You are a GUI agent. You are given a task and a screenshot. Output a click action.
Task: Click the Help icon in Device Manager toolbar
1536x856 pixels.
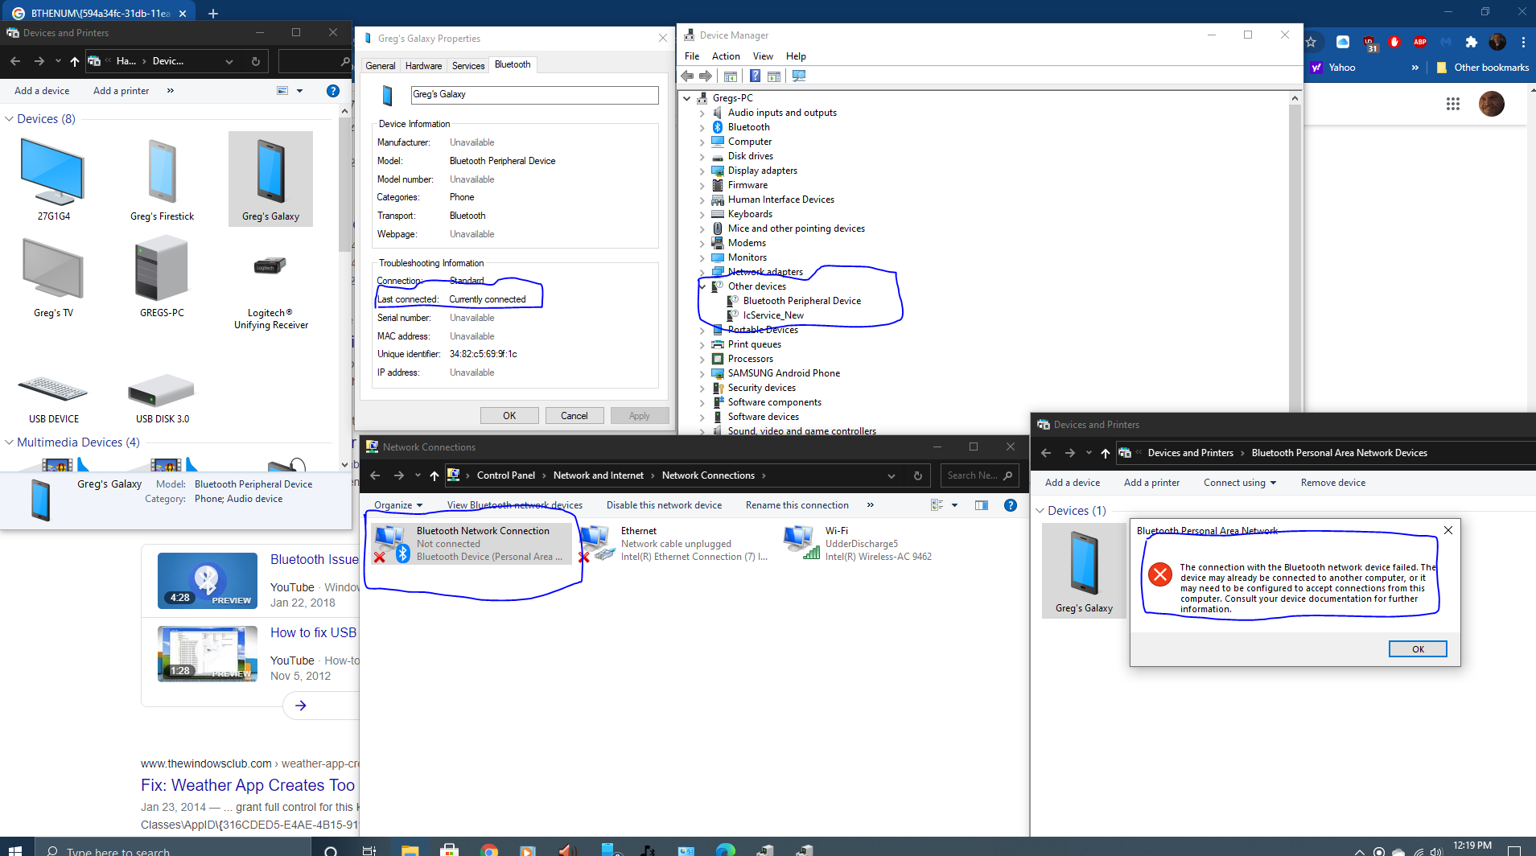pyautogui.click(x=755, y=76)
